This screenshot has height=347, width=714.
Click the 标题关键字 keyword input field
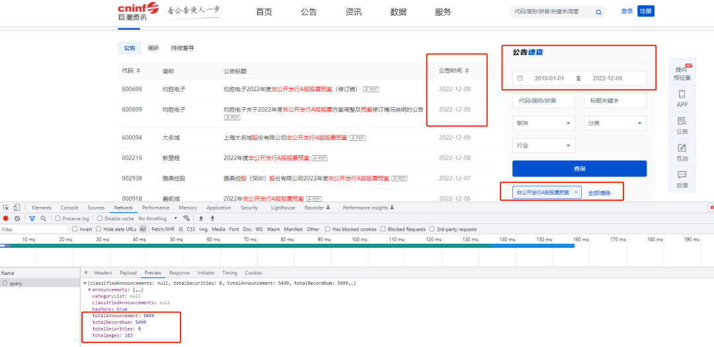[x=615, y=100]
